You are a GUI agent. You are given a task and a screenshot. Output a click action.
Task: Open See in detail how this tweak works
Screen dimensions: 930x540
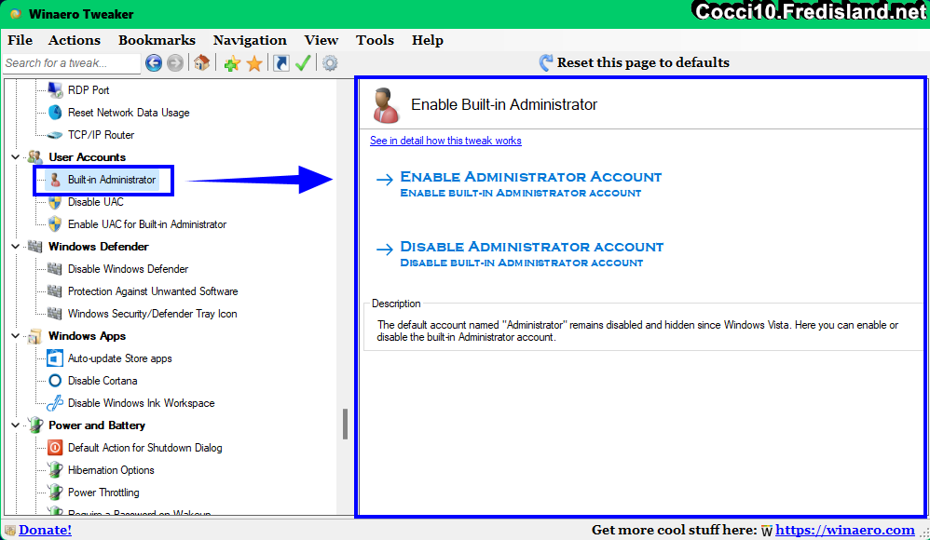(x=445, y=141)
